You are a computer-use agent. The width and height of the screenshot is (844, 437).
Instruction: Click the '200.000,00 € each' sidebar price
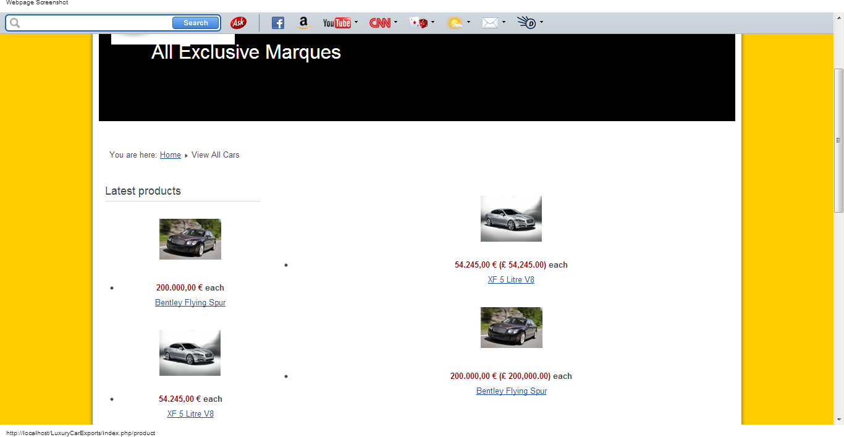(x=190, y=288)
